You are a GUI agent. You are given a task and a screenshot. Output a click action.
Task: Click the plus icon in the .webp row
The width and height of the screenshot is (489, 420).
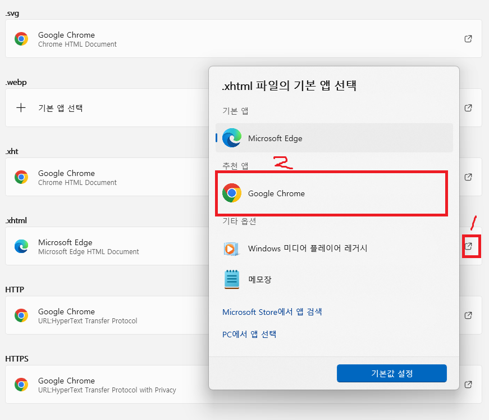21,108
